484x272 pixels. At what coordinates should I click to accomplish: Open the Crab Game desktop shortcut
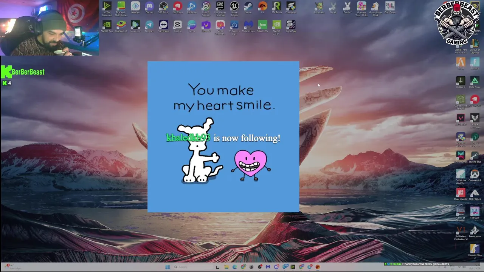tap(390, 8)
